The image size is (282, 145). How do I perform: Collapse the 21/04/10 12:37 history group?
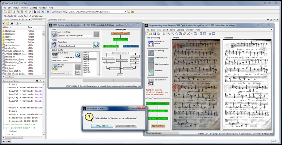coord(4,128)
